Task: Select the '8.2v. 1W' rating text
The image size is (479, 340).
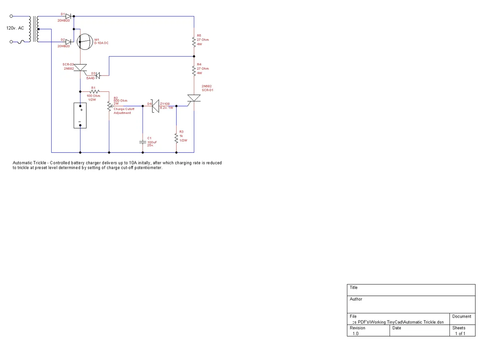Action: click(167, 107)
